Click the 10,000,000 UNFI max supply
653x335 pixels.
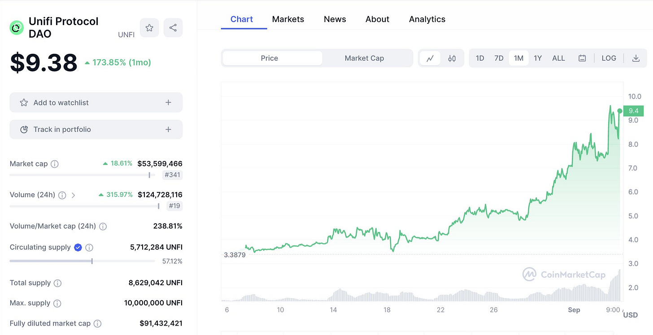[153, 303]
